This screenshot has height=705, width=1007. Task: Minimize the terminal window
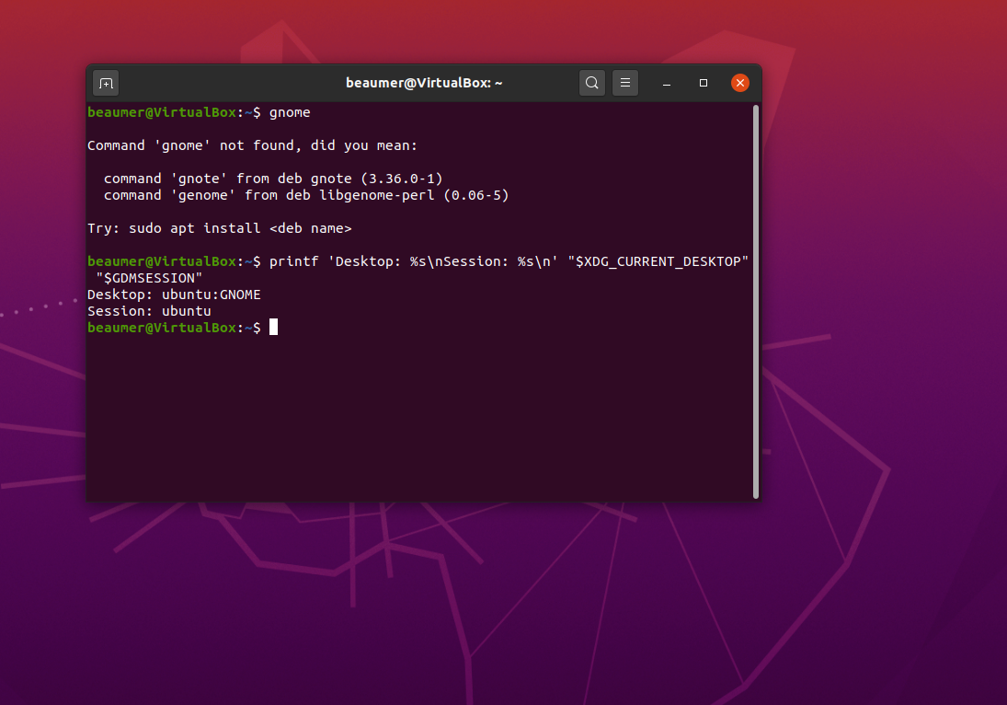tap(667, 83)
